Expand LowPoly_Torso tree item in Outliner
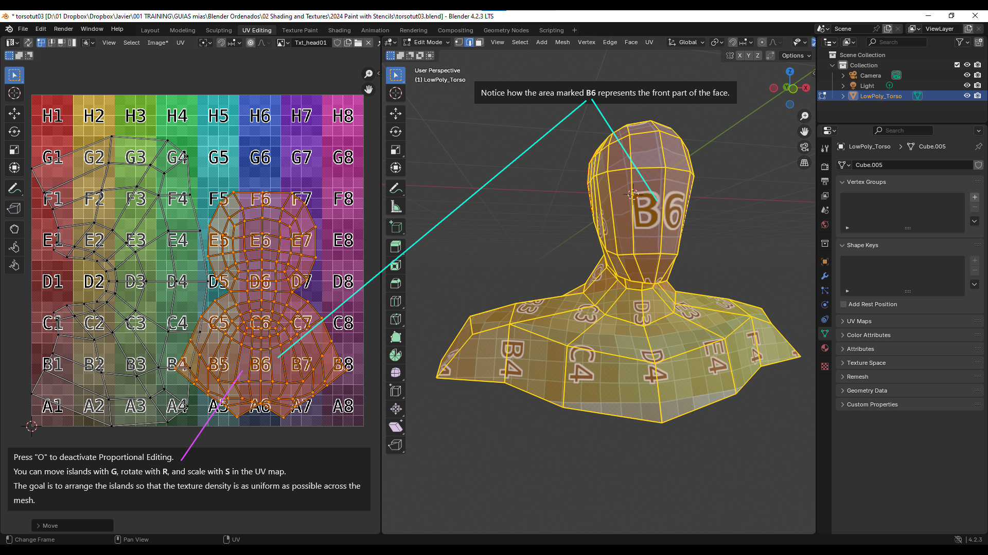The height and width of the screenshot is (555, 988). pos(843,96)
